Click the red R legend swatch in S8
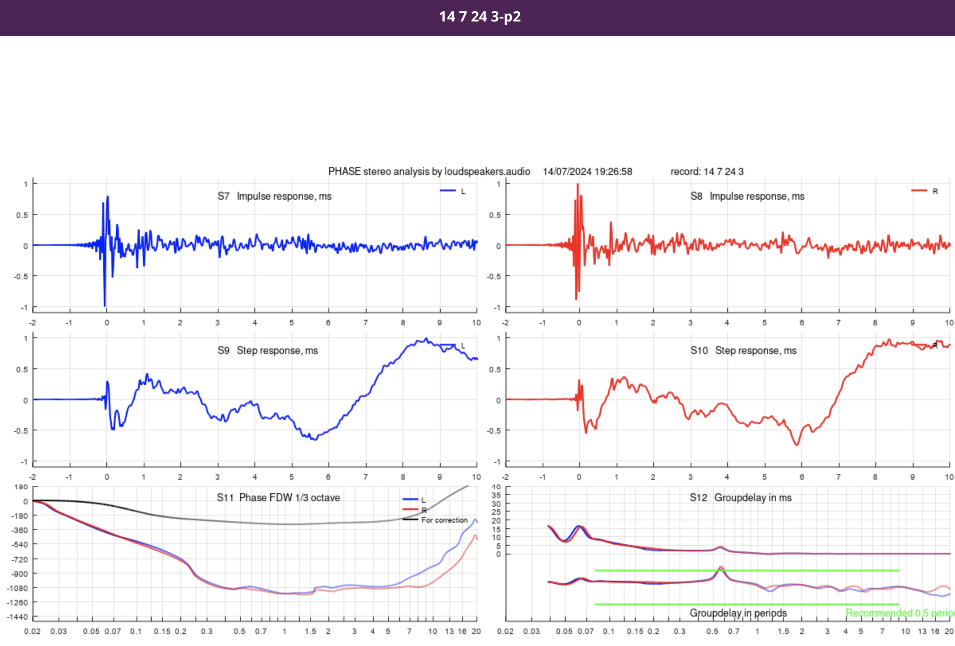The image size is (955, 646). pos(919,191)
